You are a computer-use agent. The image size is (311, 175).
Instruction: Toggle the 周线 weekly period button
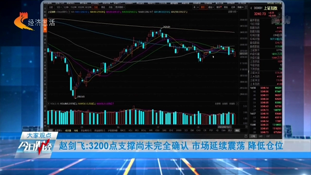click(103, 7)
